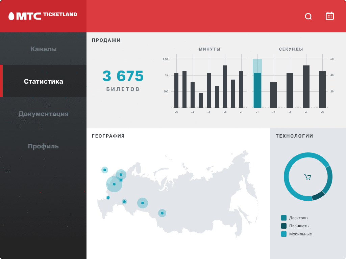Open the calendar icon in header
Image resolution: width=346 pixels, height=259 pixels.
pyautogui.click(x=329, y=16)
